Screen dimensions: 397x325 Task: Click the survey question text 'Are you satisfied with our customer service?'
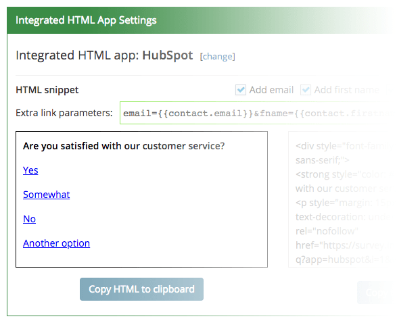[124, 146]
